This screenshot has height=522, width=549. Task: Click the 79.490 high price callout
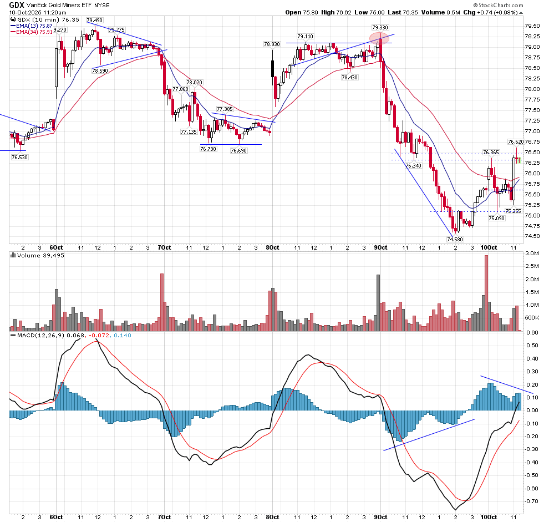click(x=94, y=20)
